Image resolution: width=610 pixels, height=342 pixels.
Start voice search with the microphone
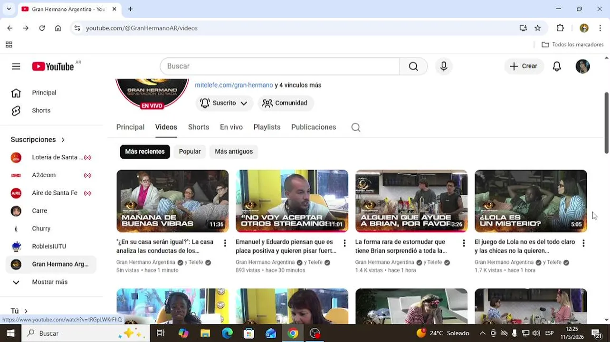click(x=444, y=66)
